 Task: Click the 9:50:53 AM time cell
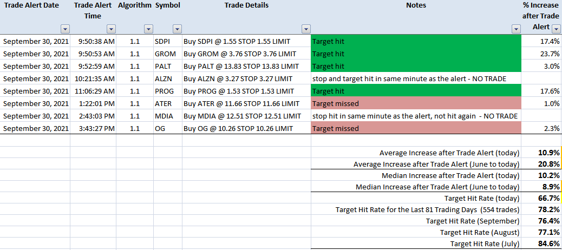(93, 54)
